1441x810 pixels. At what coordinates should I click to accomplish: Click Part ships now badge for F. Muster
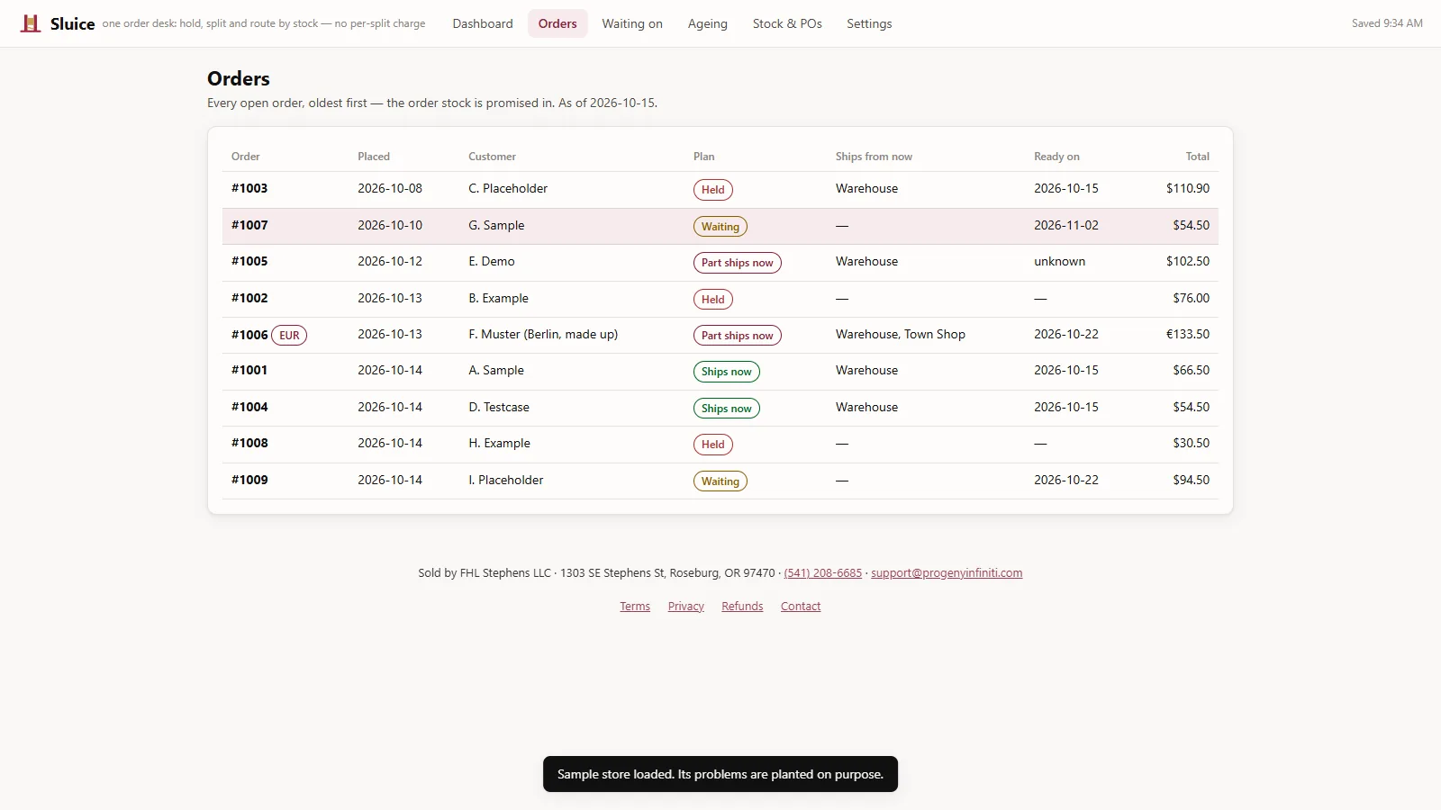click(x=738, y=336)
